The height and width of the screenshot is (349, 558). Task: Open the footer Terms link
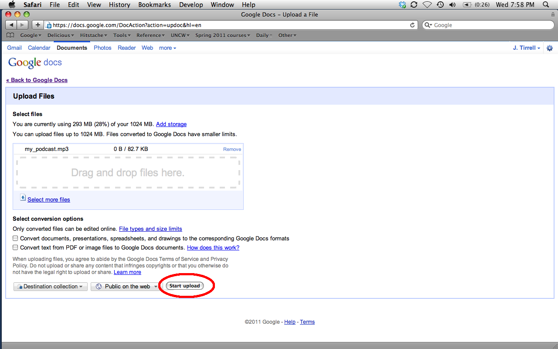click(x=307, y=322)
